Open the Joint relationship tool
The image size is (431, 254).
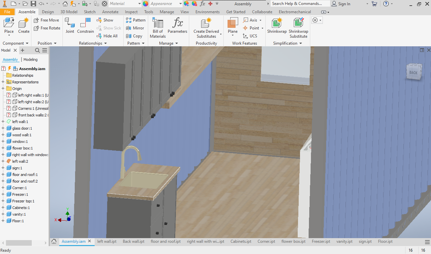(x=70, y=26)
